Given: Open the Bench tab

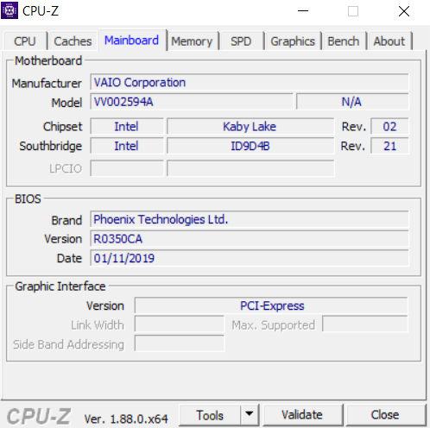Looking at the screenshot, I should pos(344,41).
